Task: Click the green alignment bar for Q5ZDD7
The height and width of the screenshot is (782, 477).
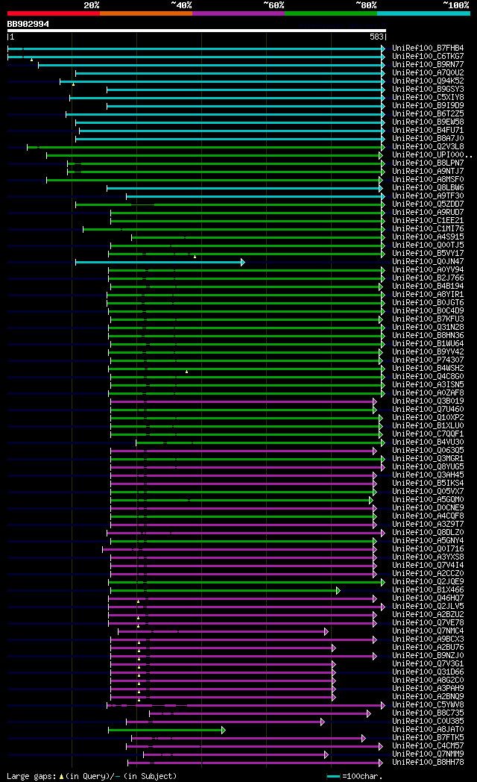Action: [230, 205]
